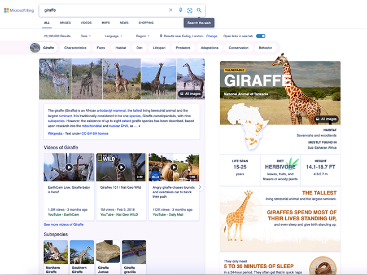Select the Predators chip

click(x=183, y=48)
